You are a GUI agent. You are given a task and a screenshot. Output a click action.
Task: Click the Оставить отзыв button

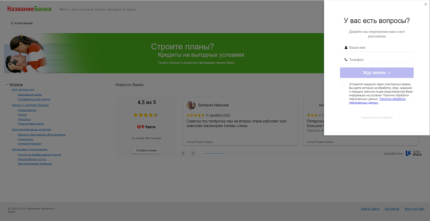pyautogui.click(x=146, y=150)
